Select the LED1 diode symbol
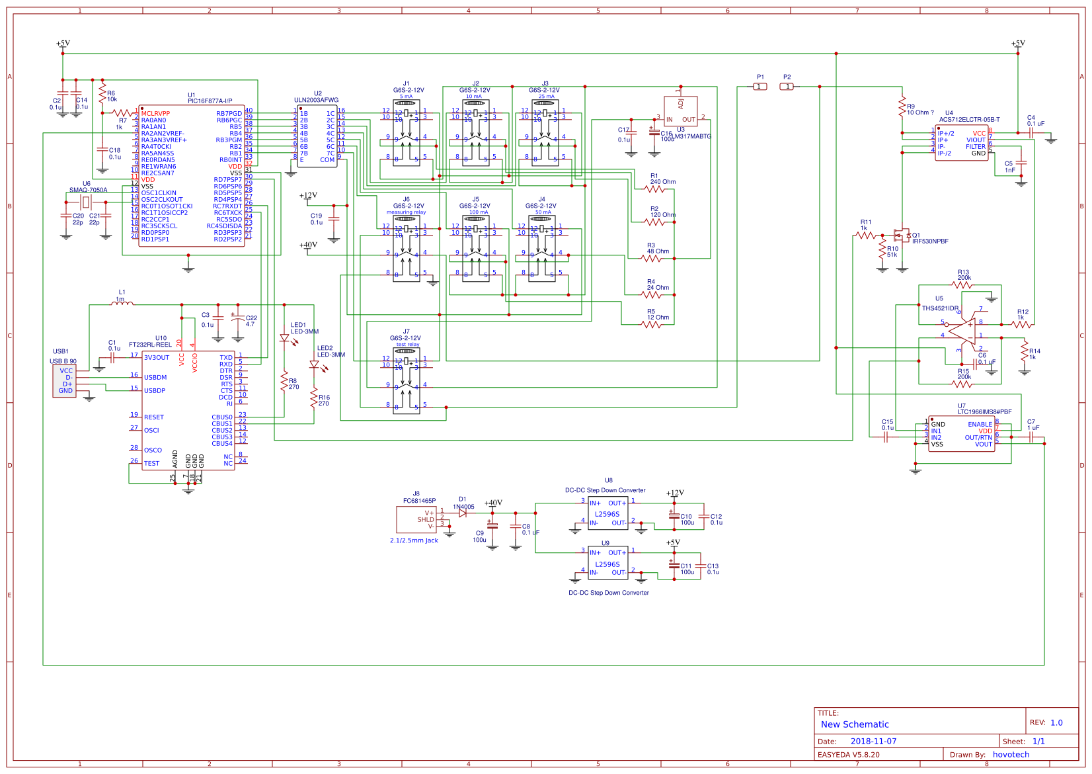This screenshot has height=774, width=1092. click(x=285, y=338)
